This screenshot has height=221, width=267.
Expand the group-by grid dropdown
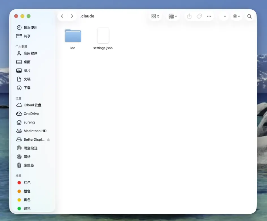(x=173, y=16)
